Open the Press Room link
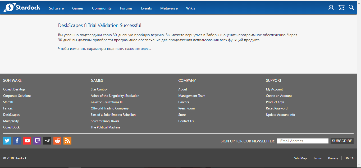This screenshot has height=168, width=361. (186, 108)
